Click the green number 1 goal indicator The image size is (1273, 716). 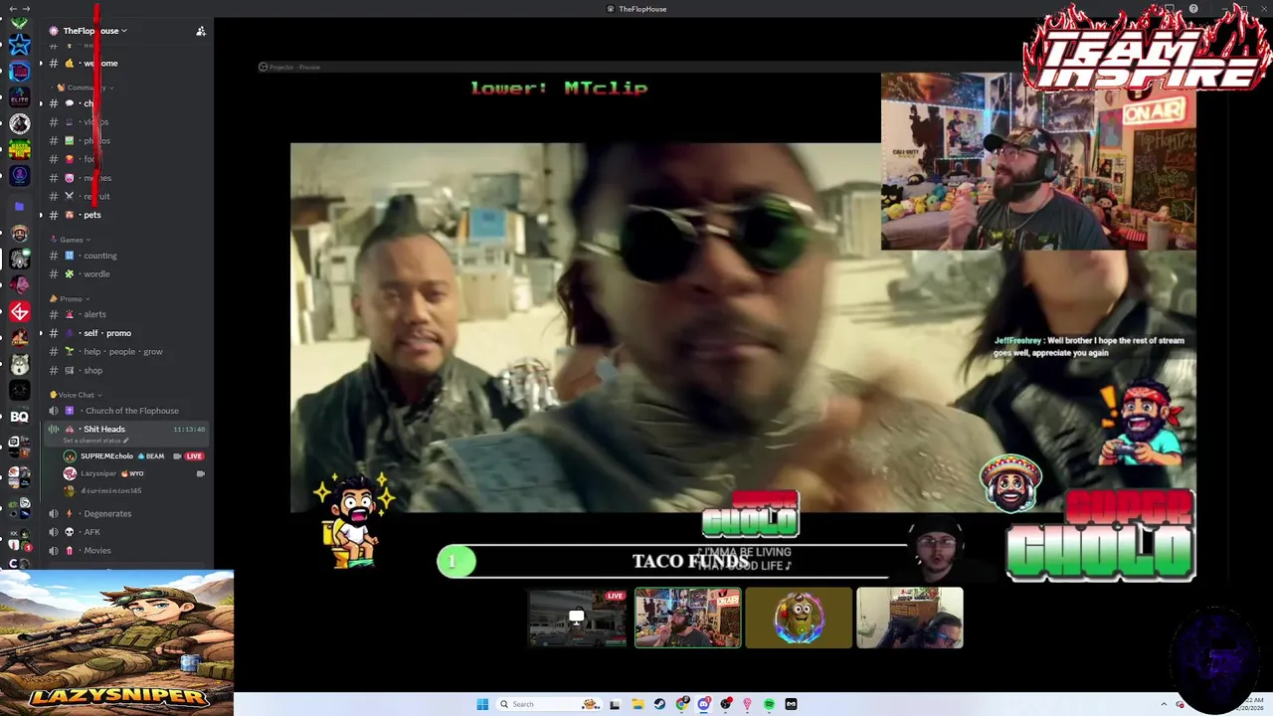(455, 562)
